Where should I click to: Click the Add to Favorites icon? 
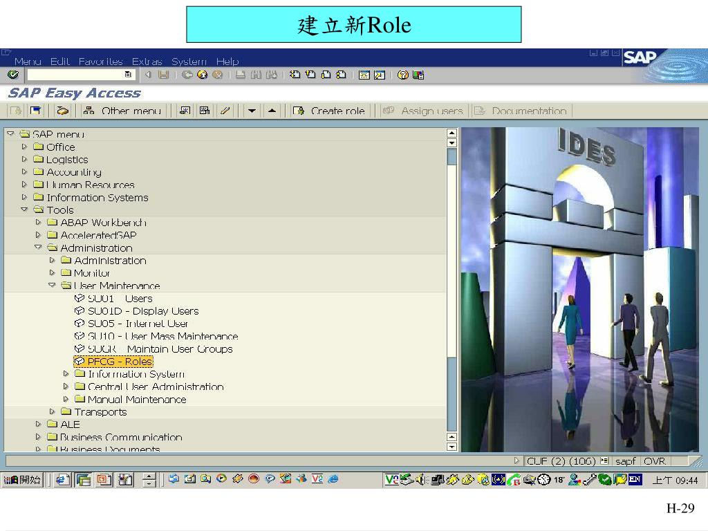click(x=185, y=111)
